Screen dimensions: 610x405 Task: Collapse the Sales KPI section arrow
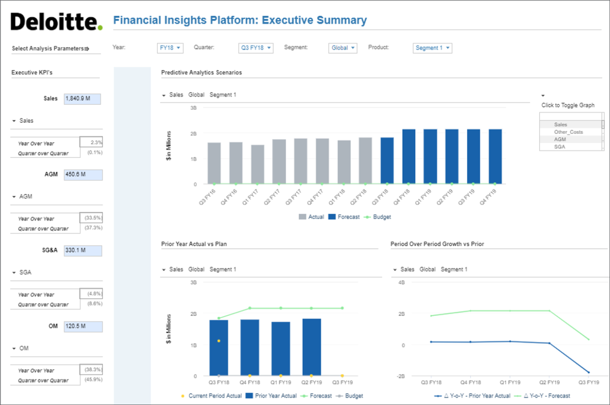[x=14, y=121]
